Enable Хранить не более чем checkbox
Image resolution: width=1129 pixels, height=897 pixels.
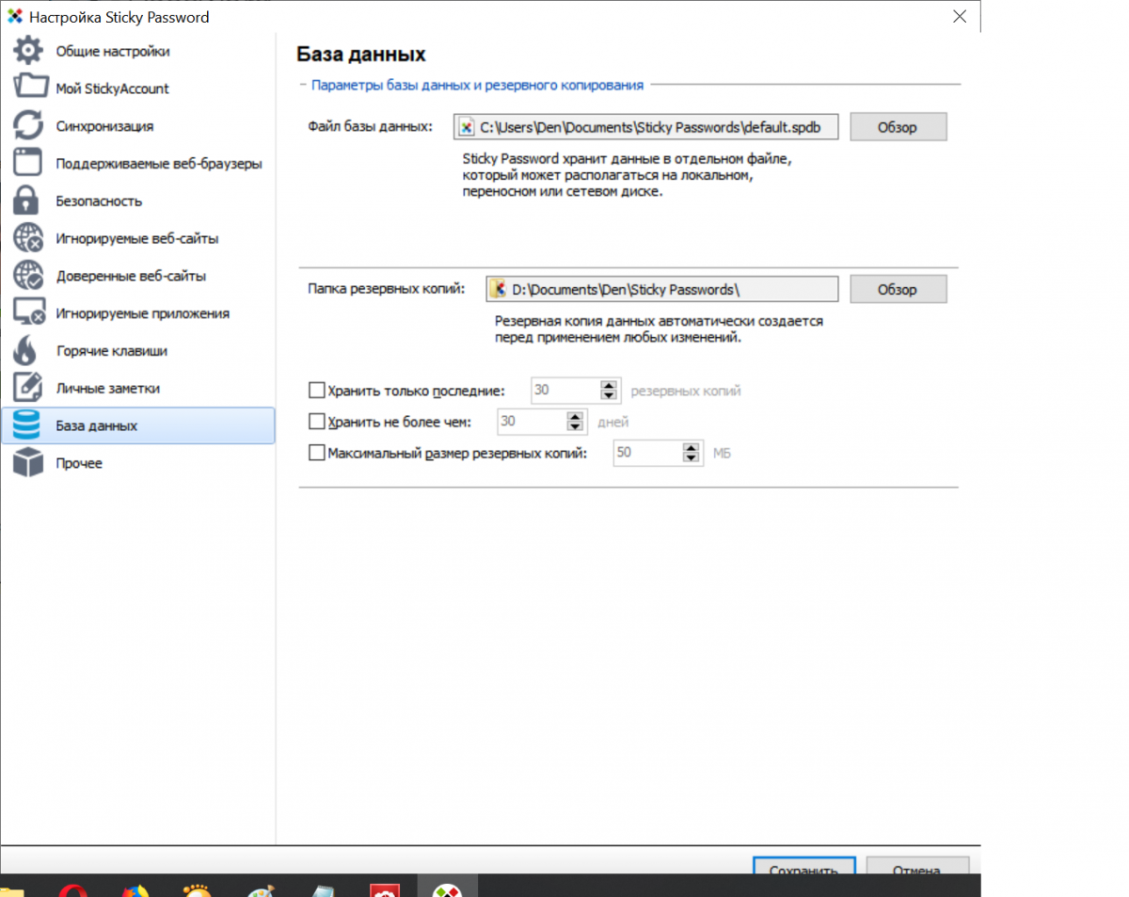point(316,422)
